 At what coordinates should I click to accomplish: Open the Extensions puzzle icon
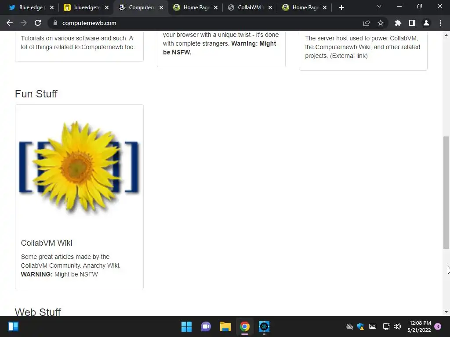click(398, 23)
